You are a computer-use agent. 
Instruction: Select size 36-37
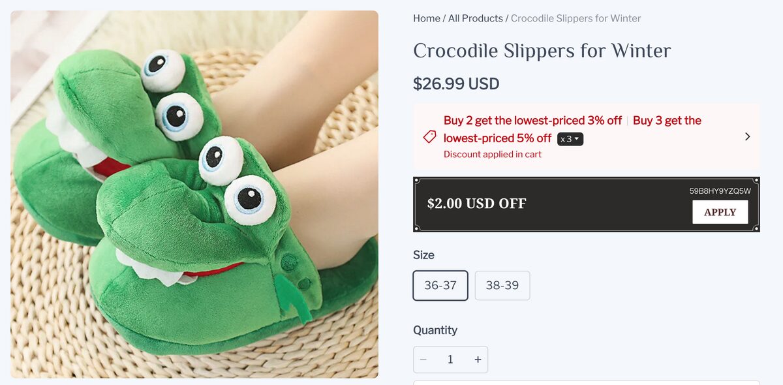440,285
